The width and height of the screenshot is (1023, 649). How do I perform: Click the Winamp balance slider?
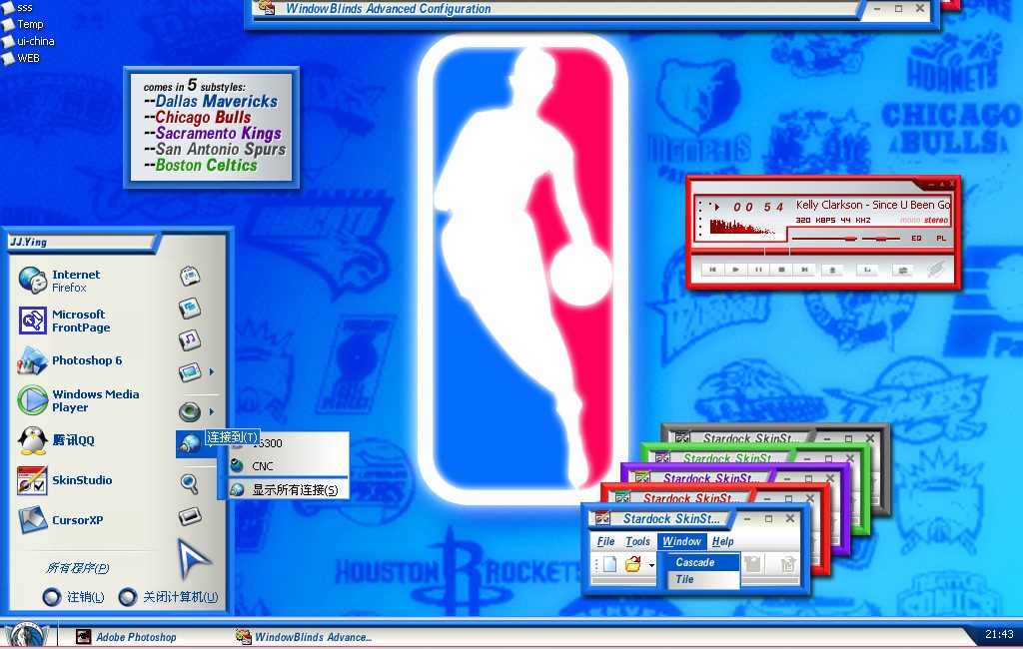click(x=881, y=239)
